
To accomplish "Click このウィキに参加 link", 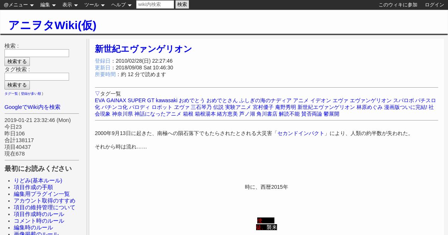I will (398, 5).
